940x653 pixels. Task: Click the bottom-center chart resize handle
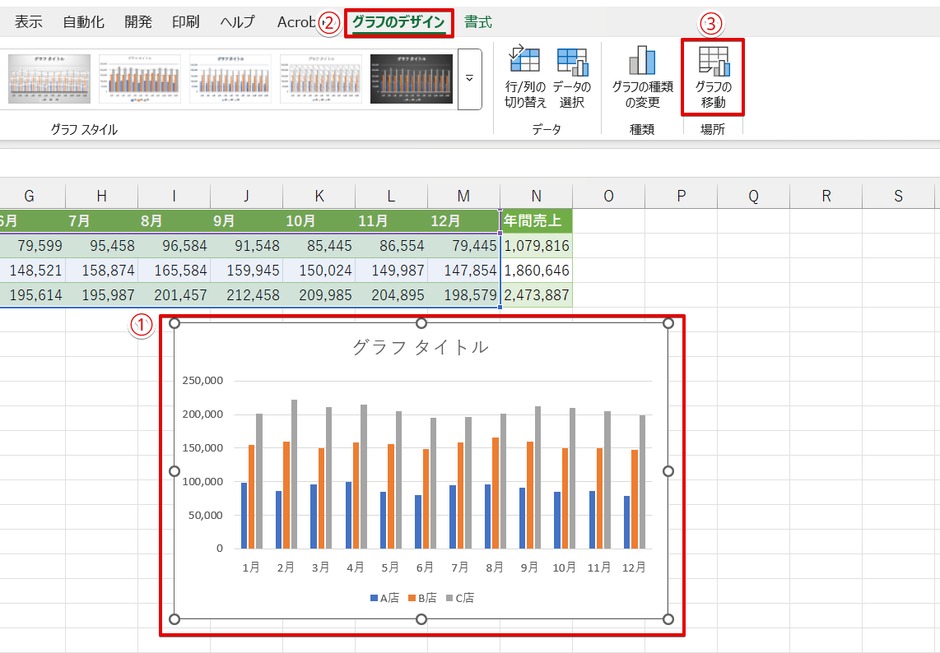(x=421, y=619)
